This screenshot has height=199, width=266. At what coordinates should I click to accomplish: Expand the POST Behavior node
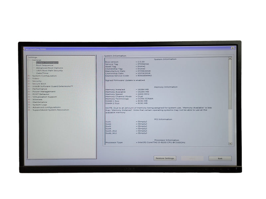coord(29,94)
